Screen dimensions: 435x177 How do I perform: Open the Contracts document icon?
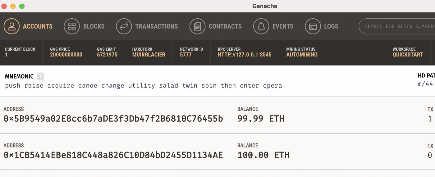click(x=197, y=26)
